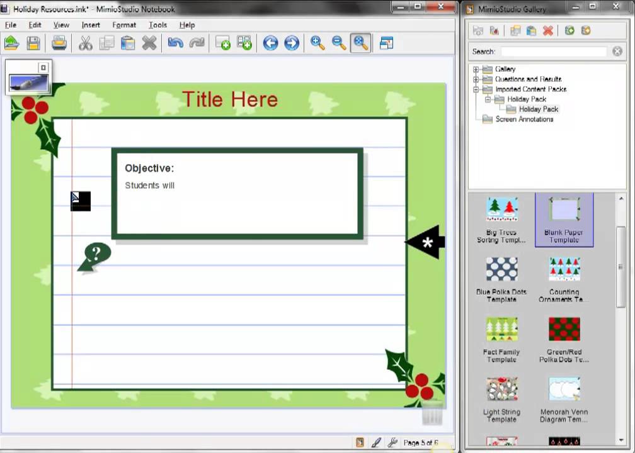Click the Zoom Out magnifier
635x453 pixels.
click(339, 43)
